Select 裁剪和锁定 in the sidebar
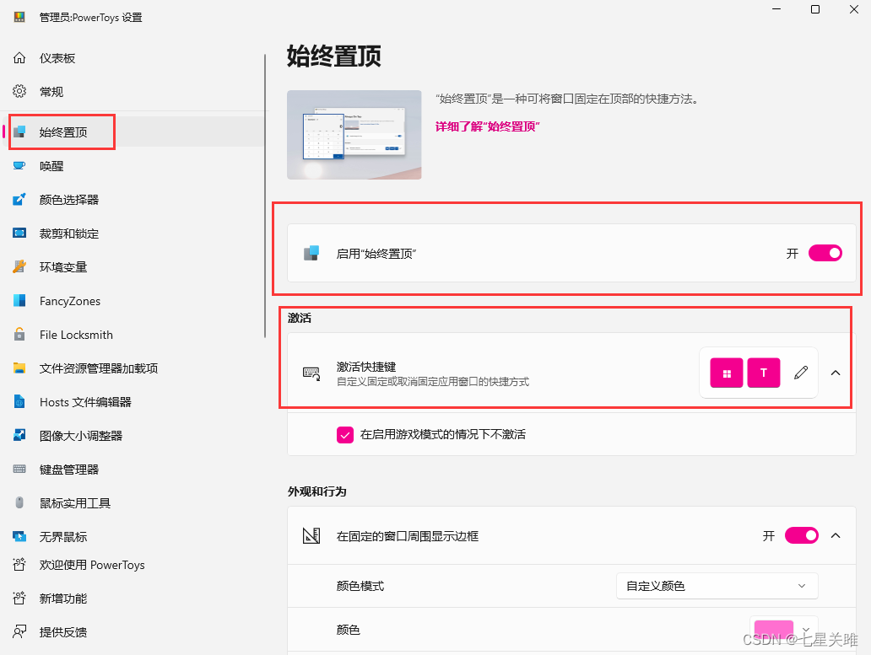Viewport: 871px width, 655px height. click(x=69, y=234)
